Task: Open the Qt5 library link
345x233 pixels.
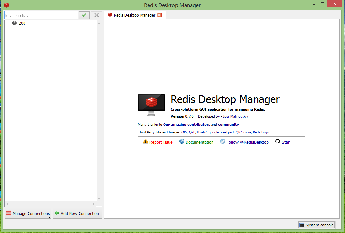Action: click(x=184, y=132)
